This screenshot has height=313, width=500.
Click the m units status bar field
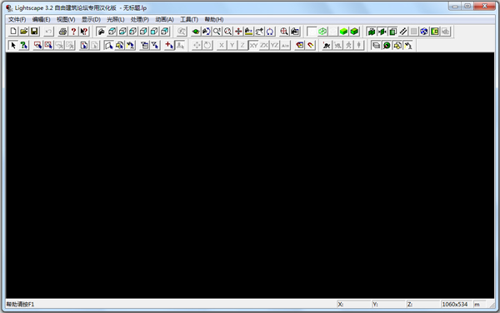click(480, 304)
